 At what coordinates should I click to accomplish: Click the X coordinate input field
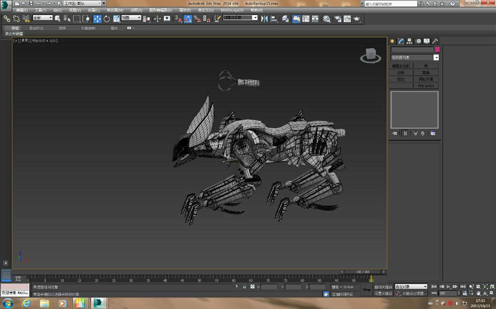click(269, 287)
